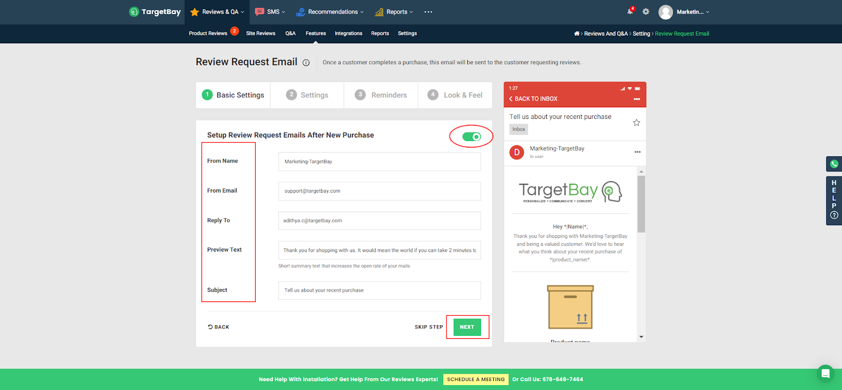
Task: Select the Look & Feel step tab
Action: tap(455, 95)
